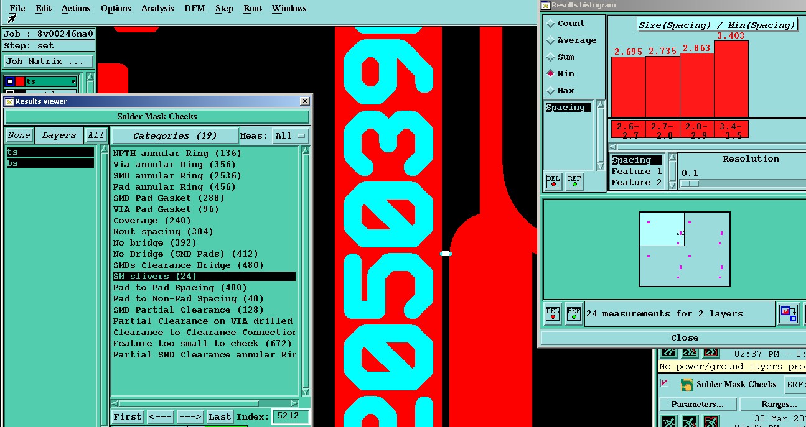The height and width of the screenshot is (427, 806).
Task: Select Feature 2 in histogram attribute list
Action: pos(636,182)
